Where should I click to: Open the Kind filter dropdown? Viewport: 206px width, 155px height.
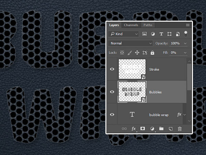tap(124, 34)
